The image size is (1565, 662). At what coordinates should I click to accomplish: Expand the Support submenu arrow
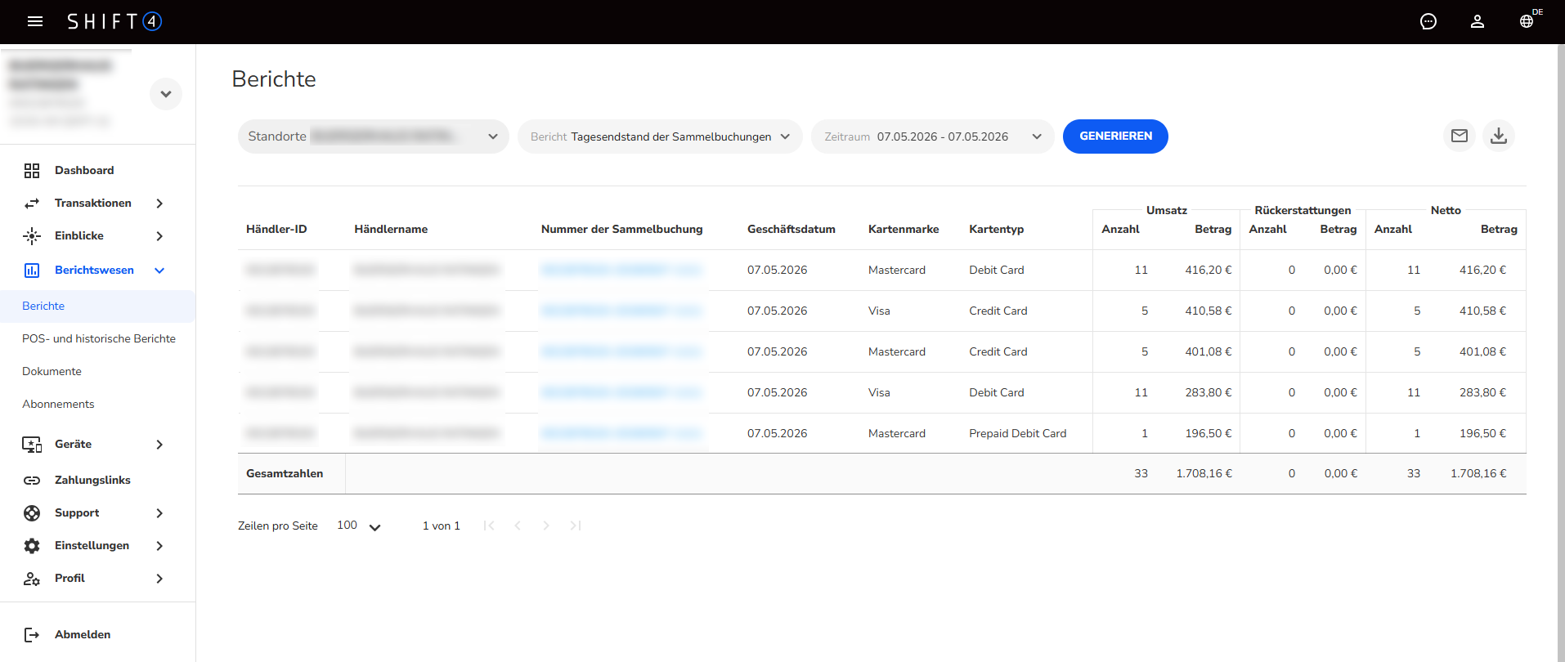pos(159,513)
